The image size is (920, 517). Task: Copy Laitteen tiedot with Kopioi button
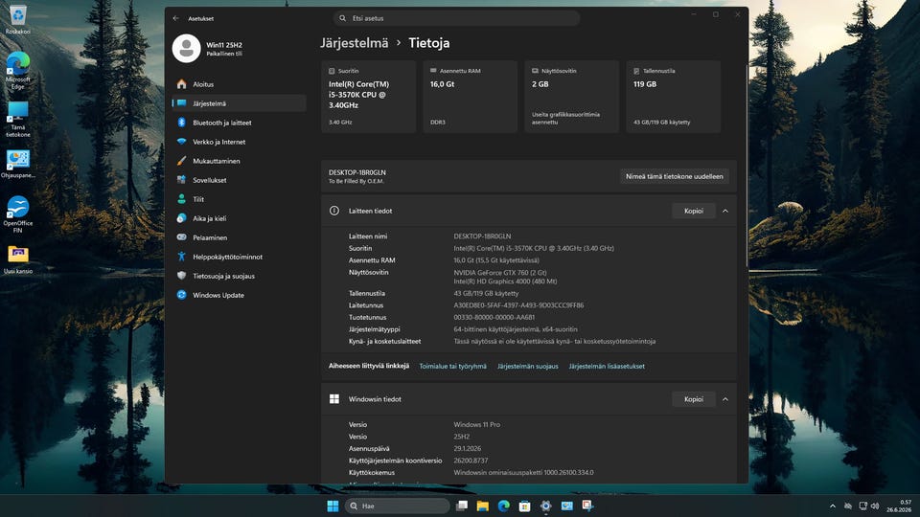(x=694, y=211)
